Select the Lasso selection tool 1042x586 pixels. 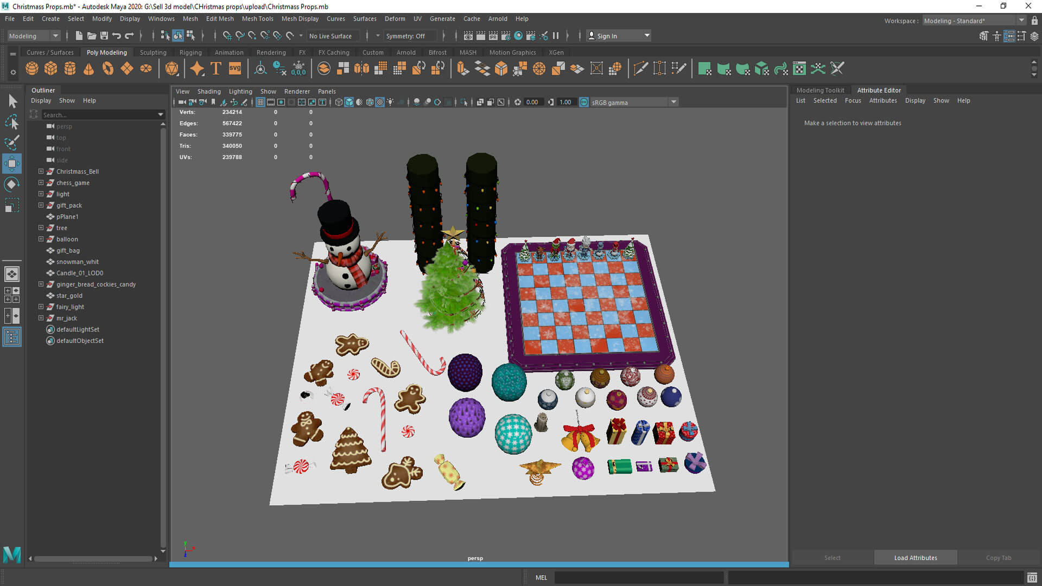[x=12, y=122]
